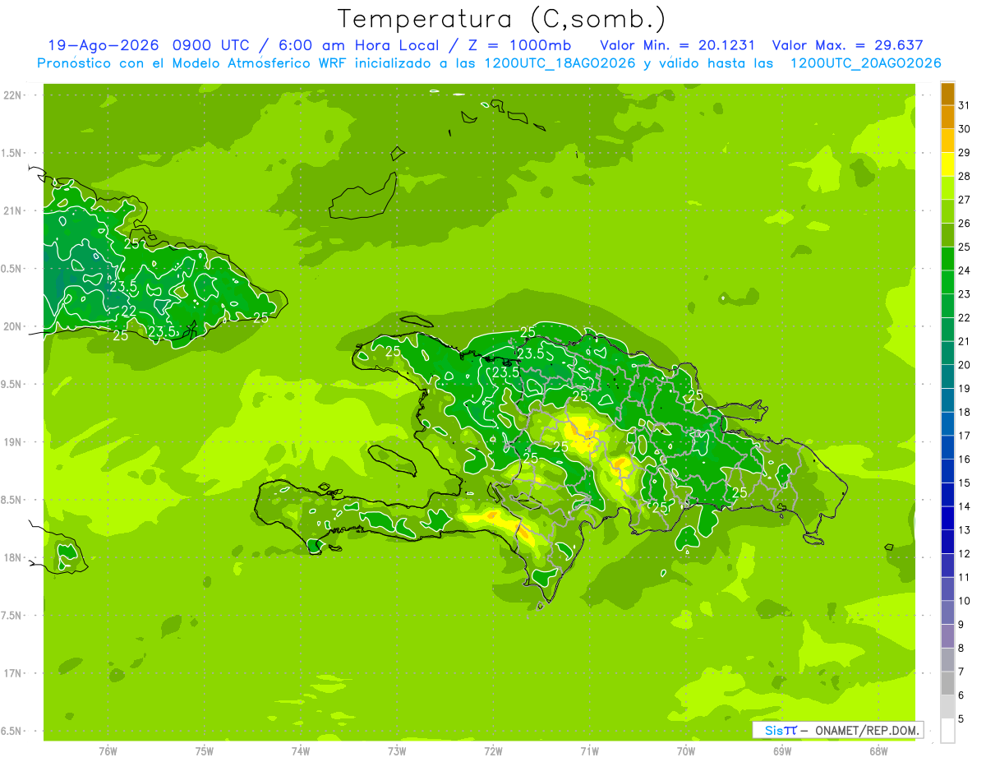
Task: Click the SisTT ONAMET/REP.DOM. logo box
Action: (837, 730)
